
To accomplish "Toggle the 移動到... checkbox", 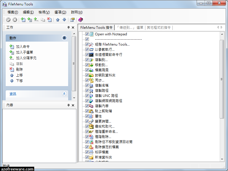I will pos(87,65).
